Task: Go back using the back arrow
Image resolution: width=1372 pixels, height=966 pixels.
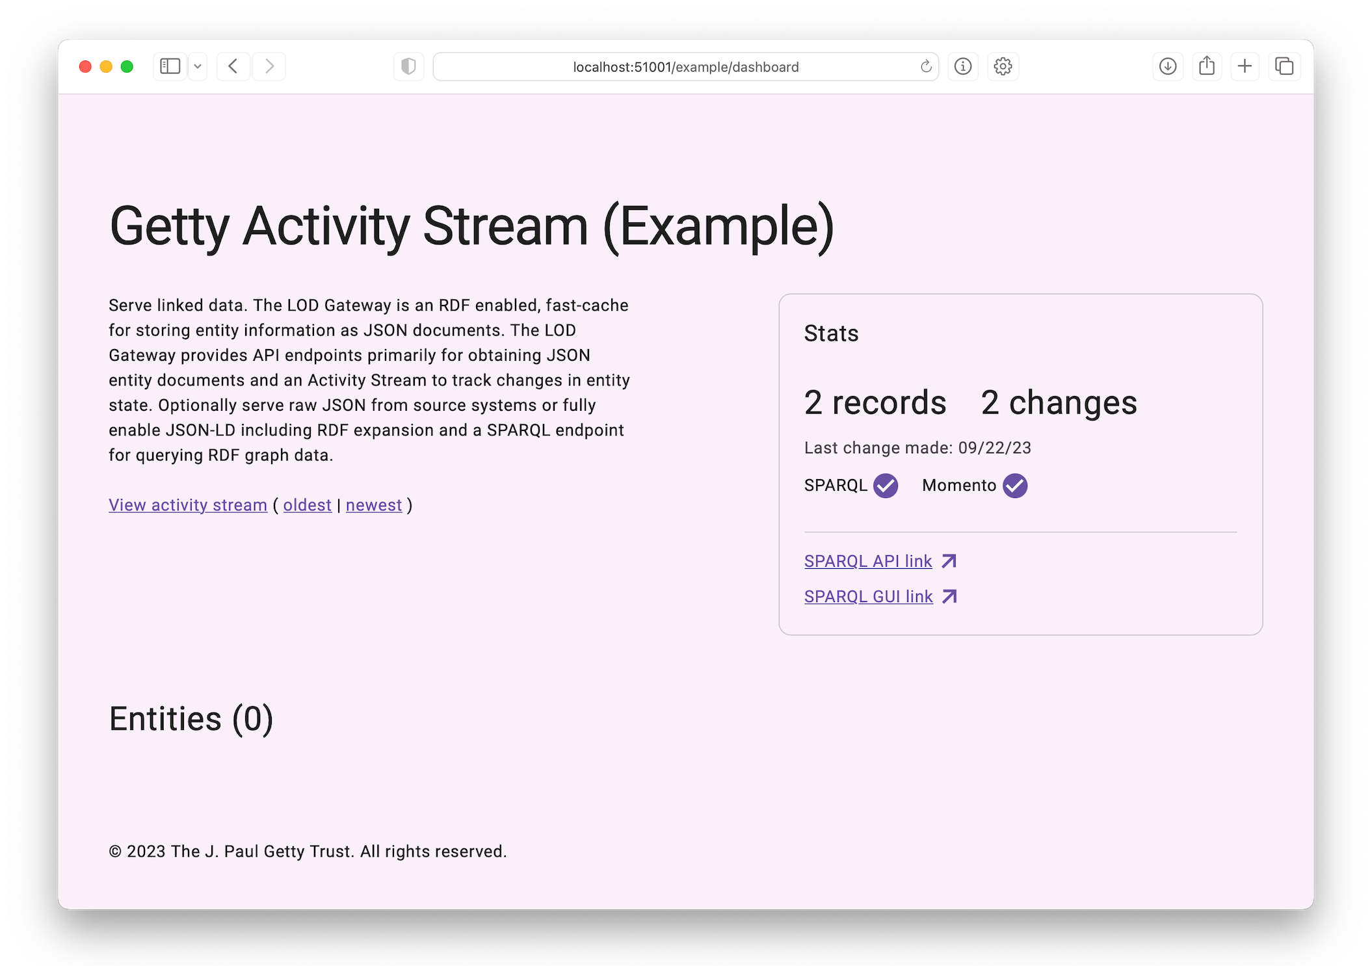Action: [233, 66]
